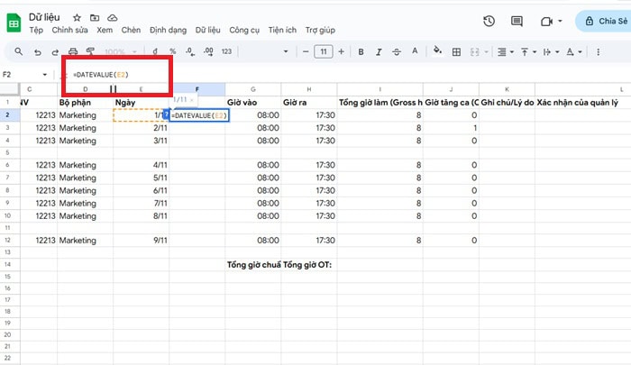Format cell as percent
This screenshot has height=365, width=631.
173,51
